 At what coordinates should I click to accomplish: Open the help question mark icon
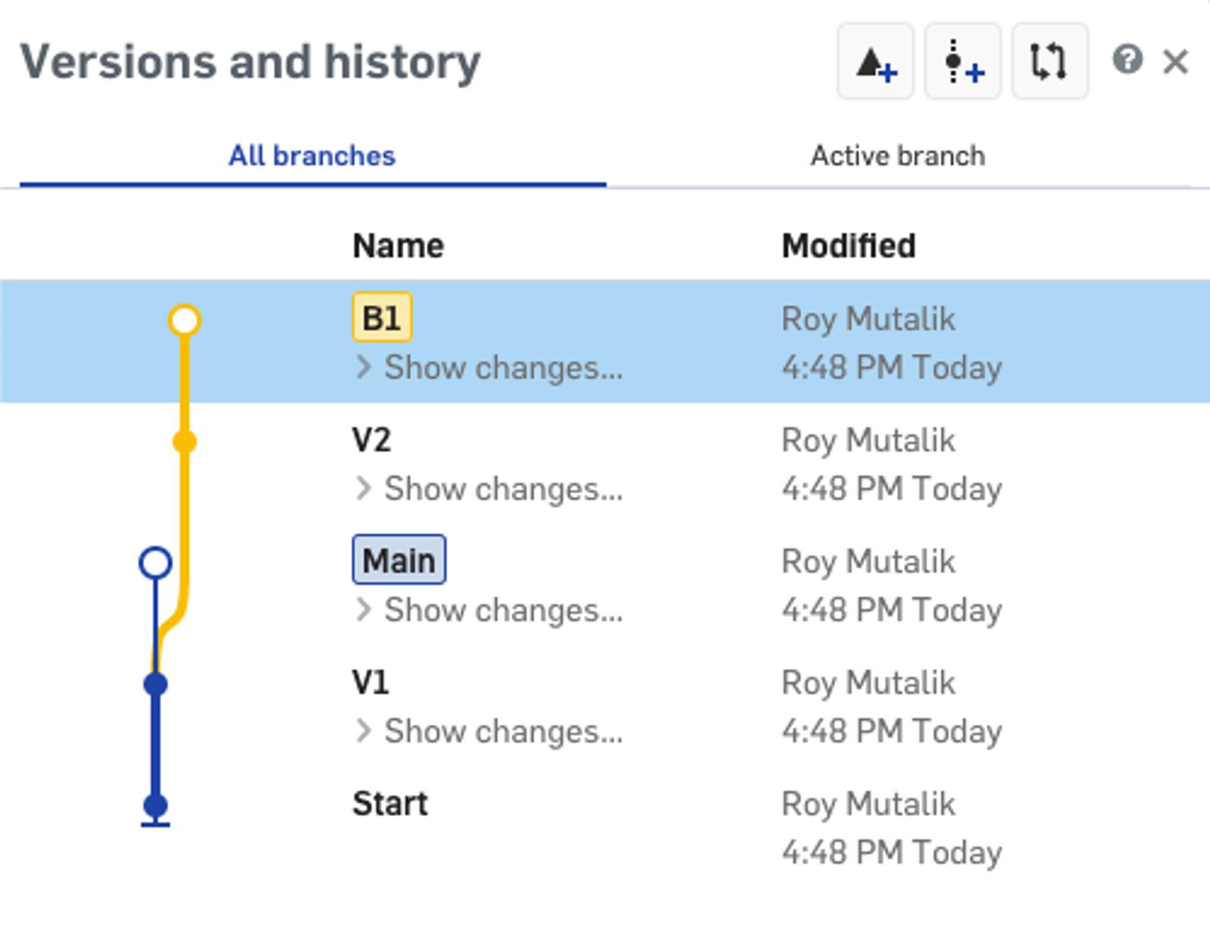point(1127,60)
